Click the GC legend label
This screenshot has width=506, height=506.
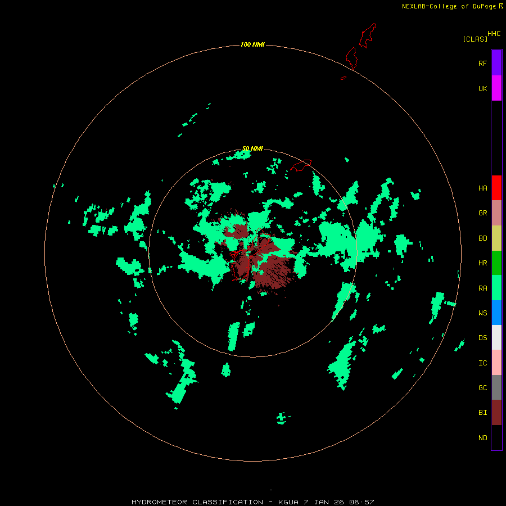coord(482,388)
